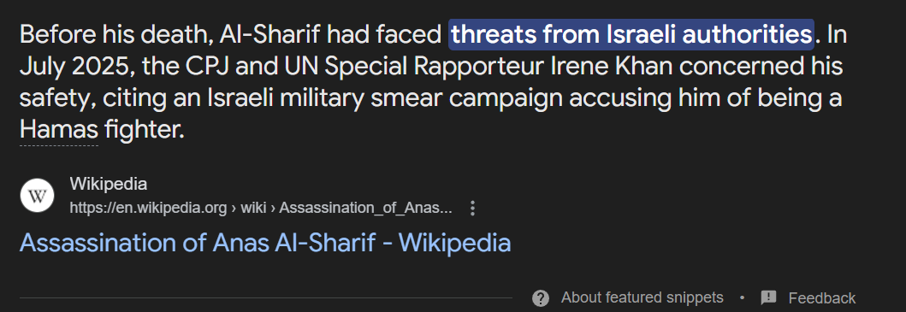Click the dot separator before Feedback
Image resolution: width=906 pixels, height=312 pixels.
(742, 298)
